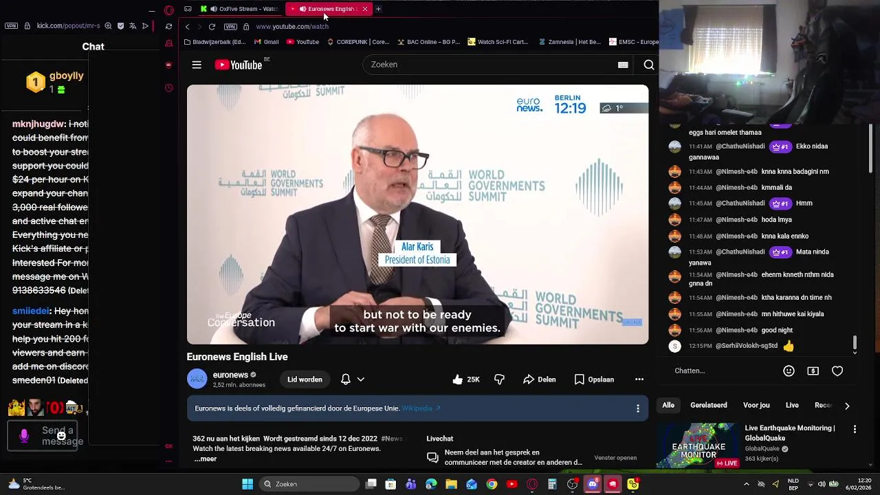
Task: Open a new browser tab
Action: point(378,9)
